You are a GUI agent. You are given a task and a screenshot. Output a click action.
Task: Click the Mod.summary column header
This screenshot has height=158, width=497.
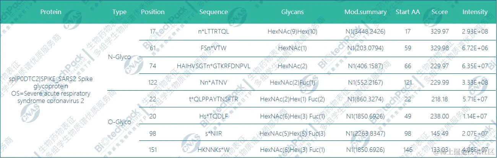[365, 12]
